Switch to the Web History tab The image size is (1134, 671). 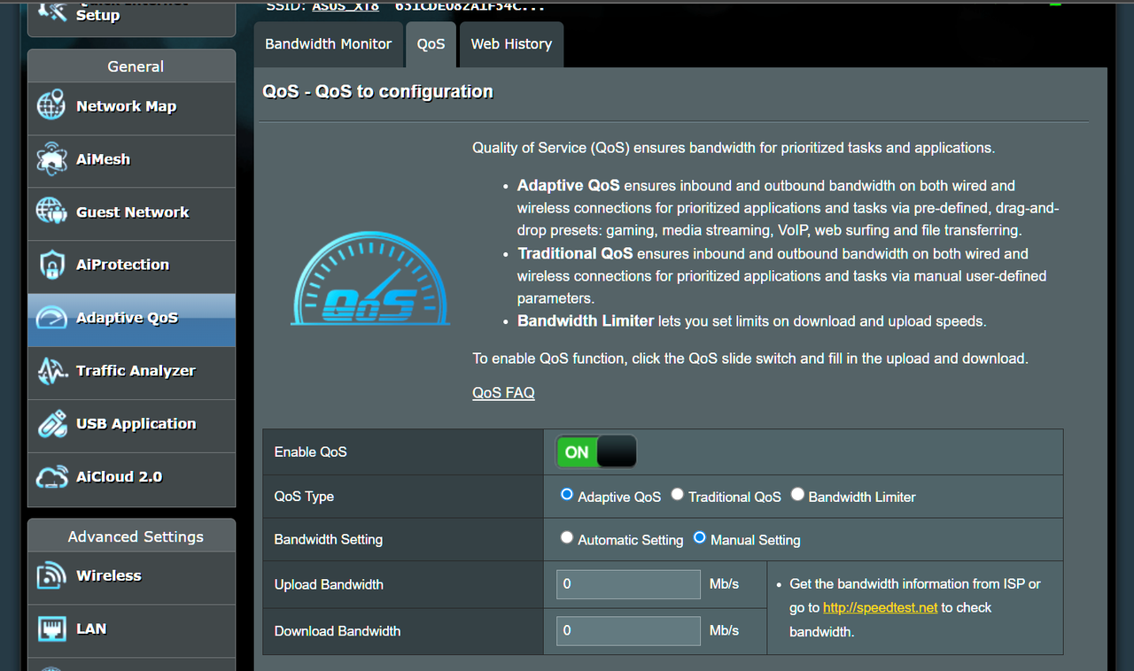point(511,44)
